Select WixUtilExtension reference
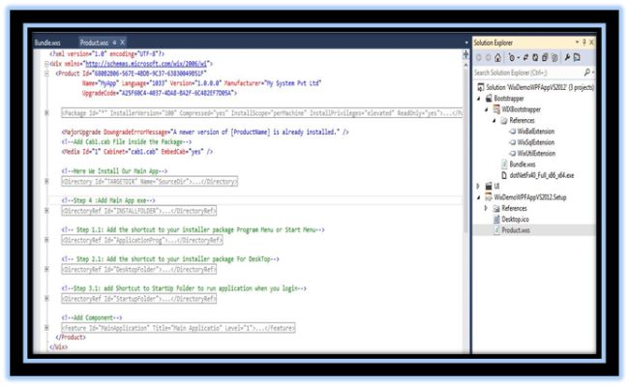Viewport: 629px width, 386px height. pyautogui.click(x=536, y=154)
